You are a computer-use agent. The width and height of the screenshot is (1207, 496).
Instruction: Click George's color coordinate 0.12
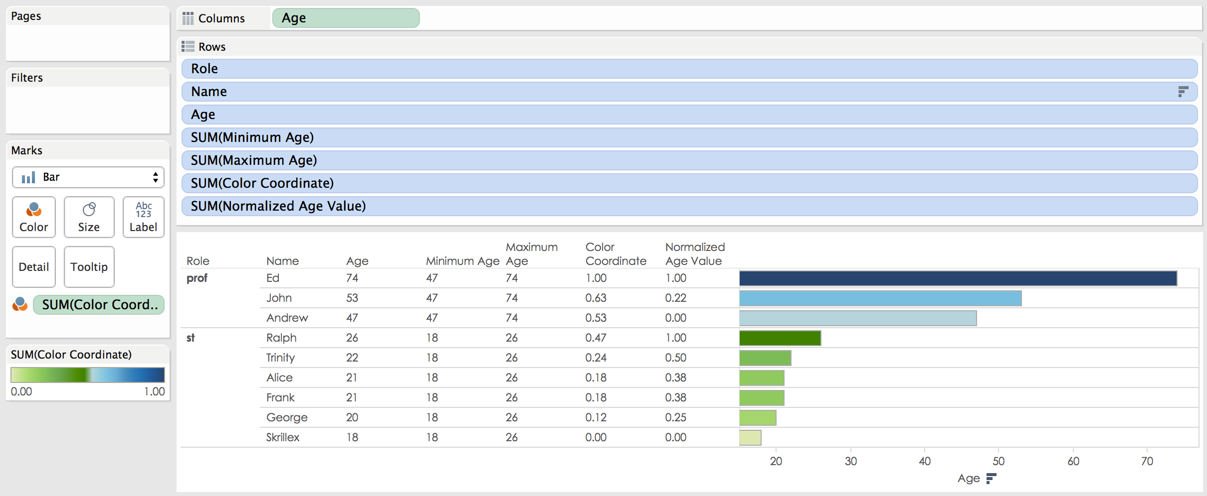(x=596, y=418)
